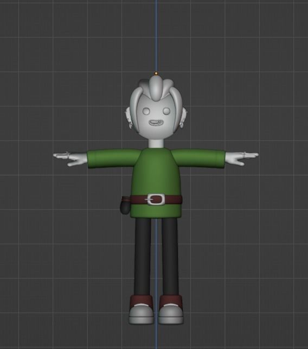Select the hand on the screen's right side
The image size is (308, 349).
pyautogui.click(x=242, y=157)
